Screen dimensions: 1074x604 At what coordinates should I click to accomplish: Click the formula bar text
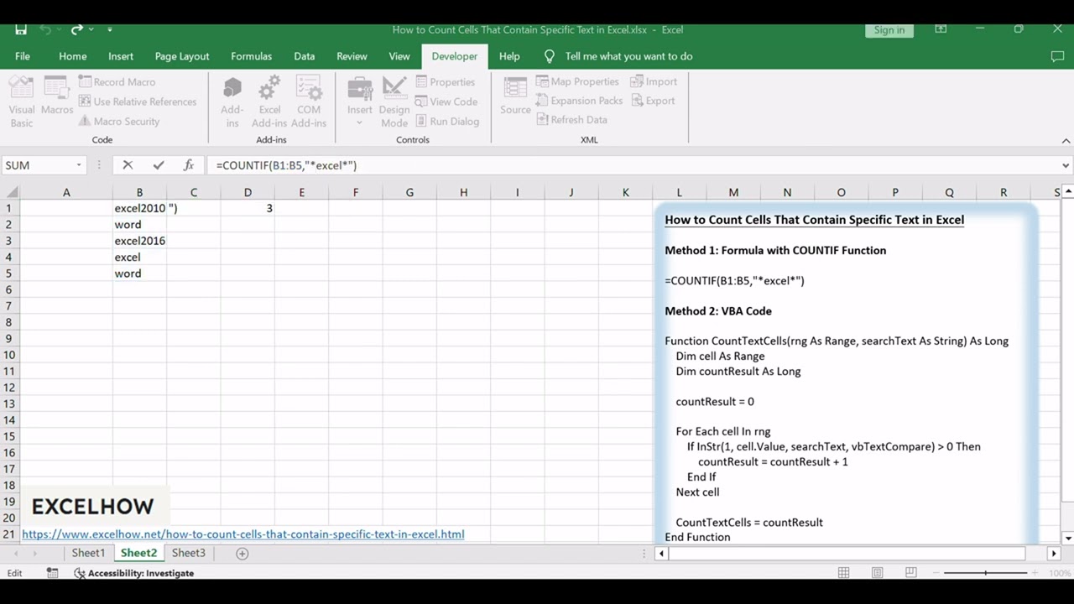[x=286, y=165]
